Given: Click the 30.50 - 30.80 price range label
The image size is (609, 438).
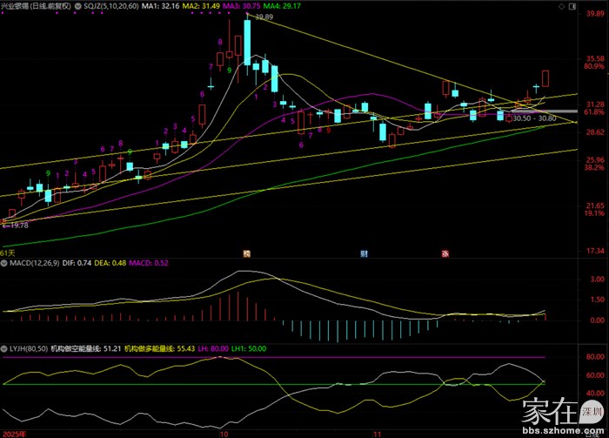Looking at the screenshot, I should point(535,118).
